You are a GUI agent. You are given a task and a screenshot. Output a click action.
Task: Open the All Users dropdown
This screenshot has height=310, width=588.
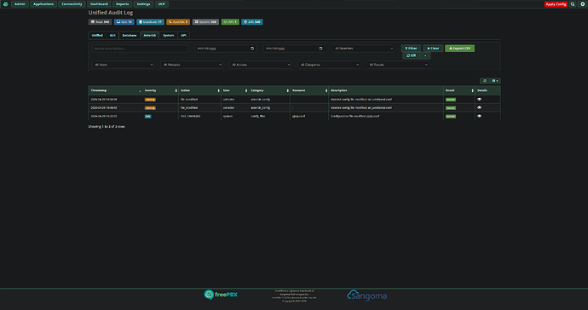tap(123, 65)
